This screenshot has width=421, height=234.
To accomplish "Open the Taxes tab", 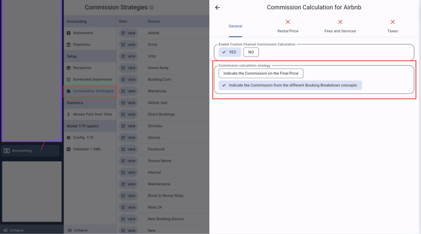I will coord(393,26).
